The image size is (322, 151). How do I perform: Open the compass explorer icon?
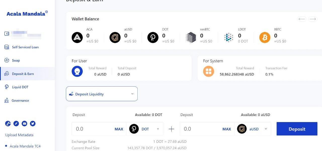pos(16,124)
